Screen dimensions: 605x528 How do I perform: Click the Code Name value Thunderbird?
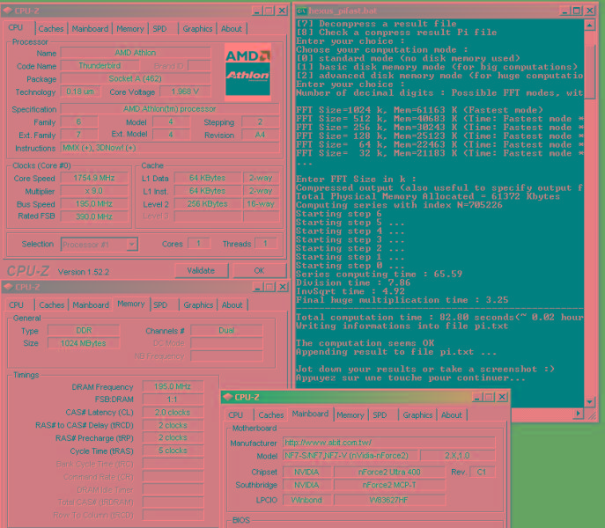pyautogui.click(x=100, y=66)
